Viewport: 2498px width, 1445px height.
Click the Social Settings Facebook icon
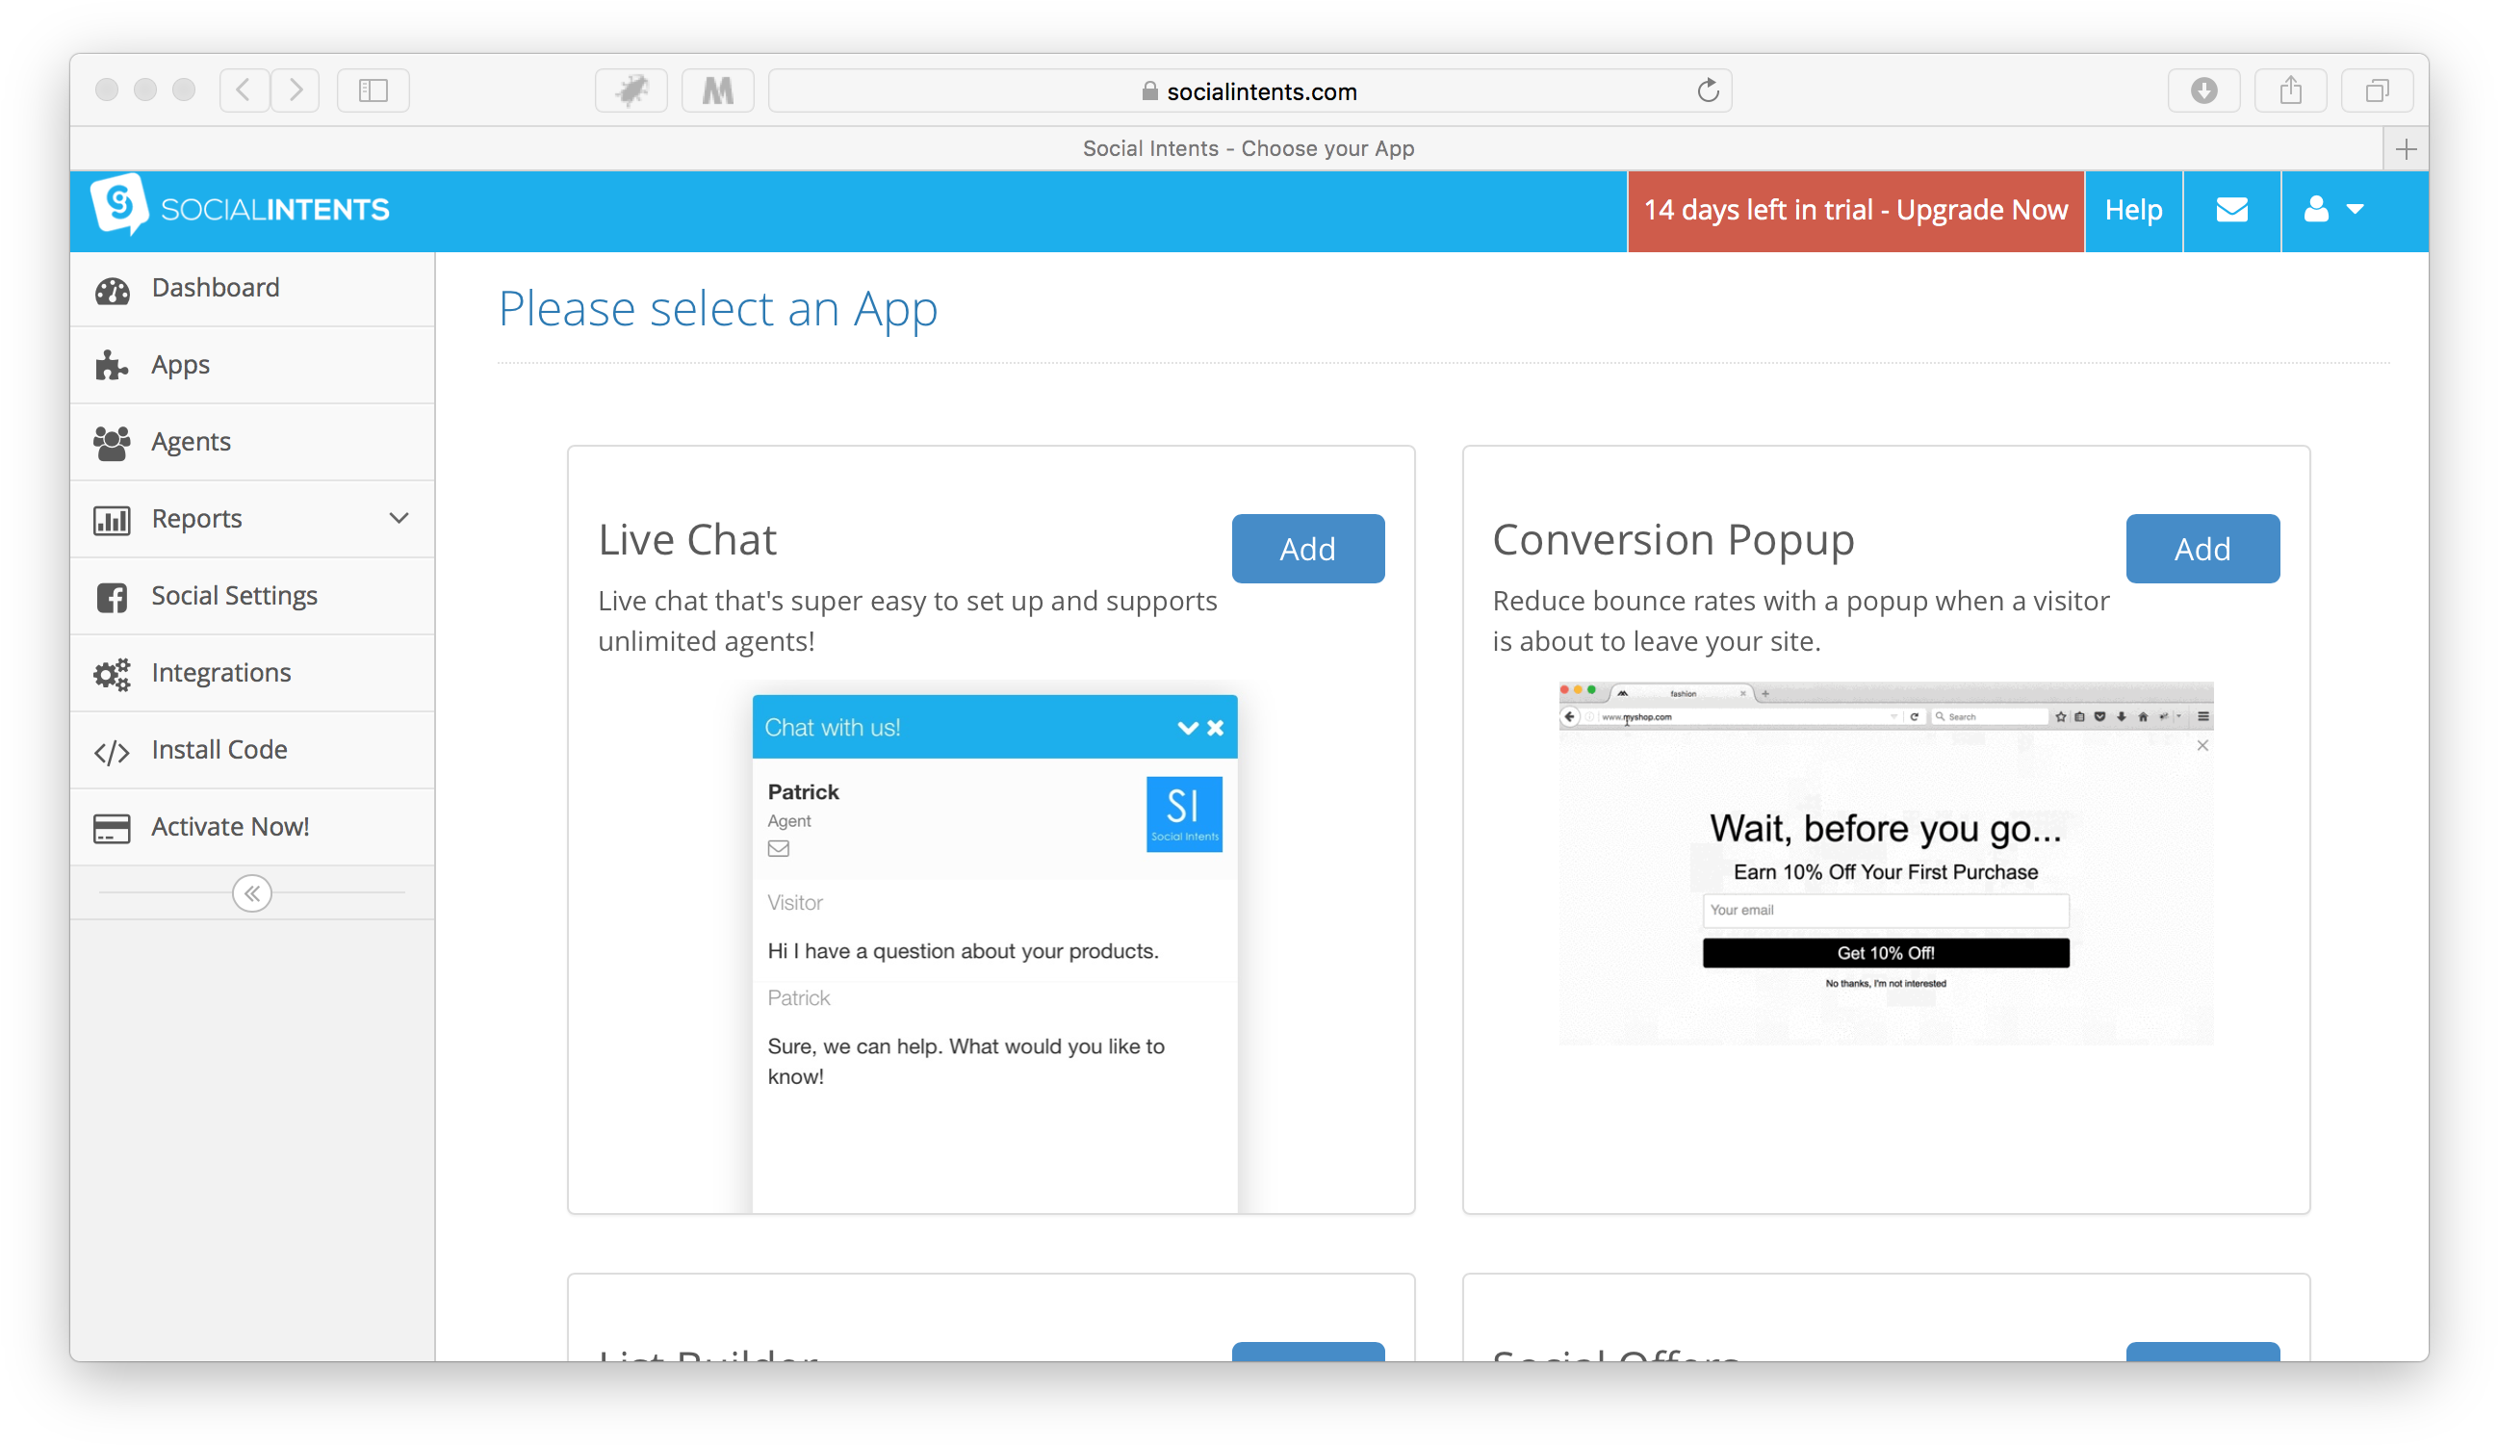pos(112,598)
